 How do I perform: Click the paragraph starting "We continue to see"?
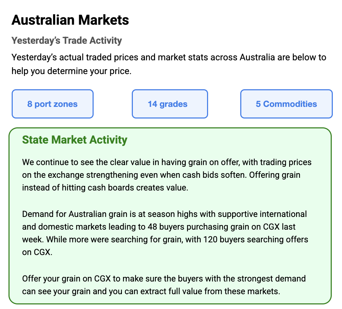click(167, 175)
